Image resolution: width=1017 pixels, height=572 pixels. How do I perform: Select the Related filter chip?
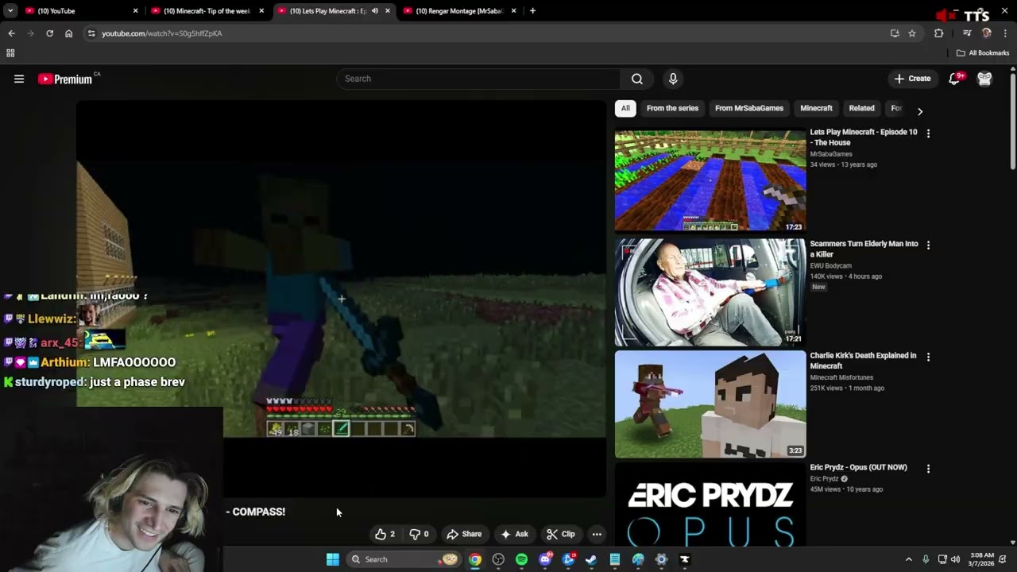(x=861, y=108)
